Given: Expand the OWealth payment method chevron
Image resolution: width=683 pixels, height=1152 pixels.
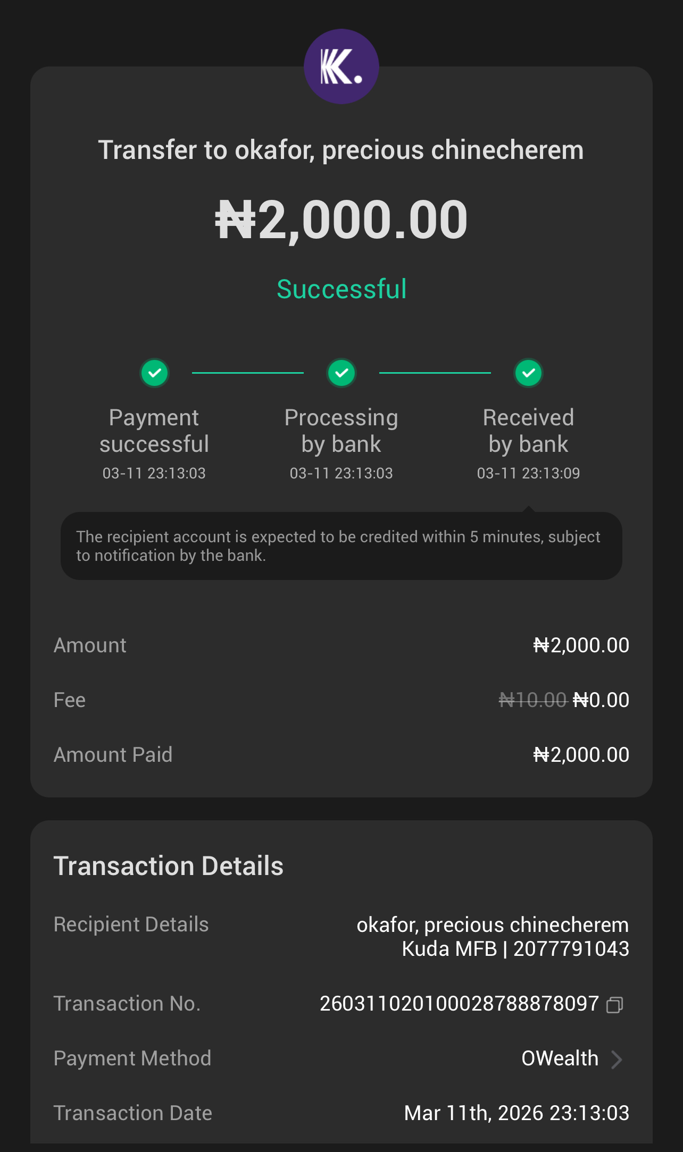Looking at the screenshot, I should click(617, 1059).
